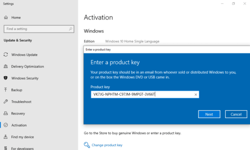This screenshot has height=150, width=250.
Task: Click the Delivery Optimization icon
Action: click(6, 66)
